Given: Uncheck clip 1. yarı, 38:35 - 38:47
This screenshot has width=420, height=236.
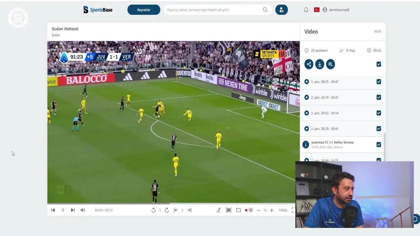Looking at the screenshot, I should click(379, 82).
